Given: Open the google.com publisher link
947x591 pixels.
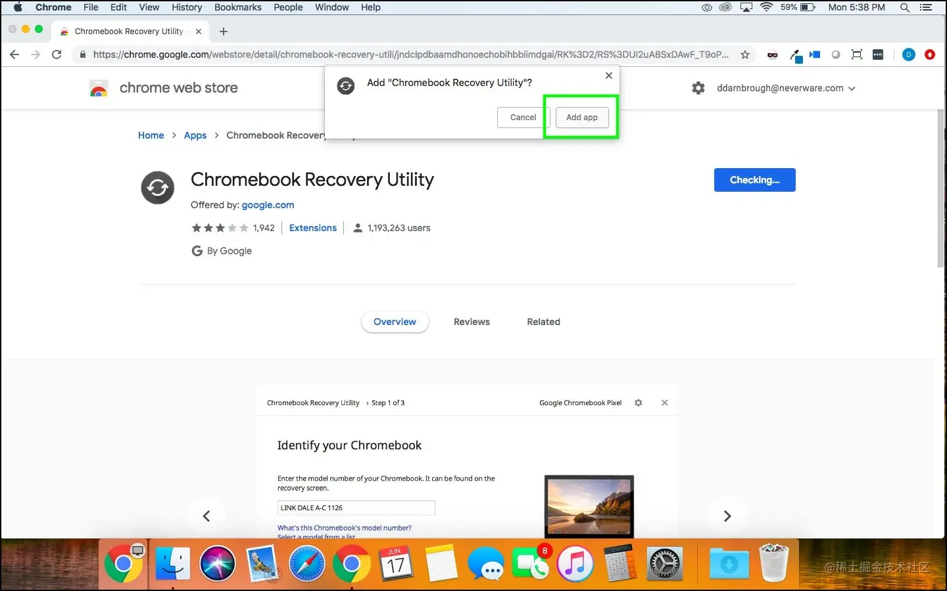Looking at the screenshot, I should pyautogui.click(x=268, y=205).
